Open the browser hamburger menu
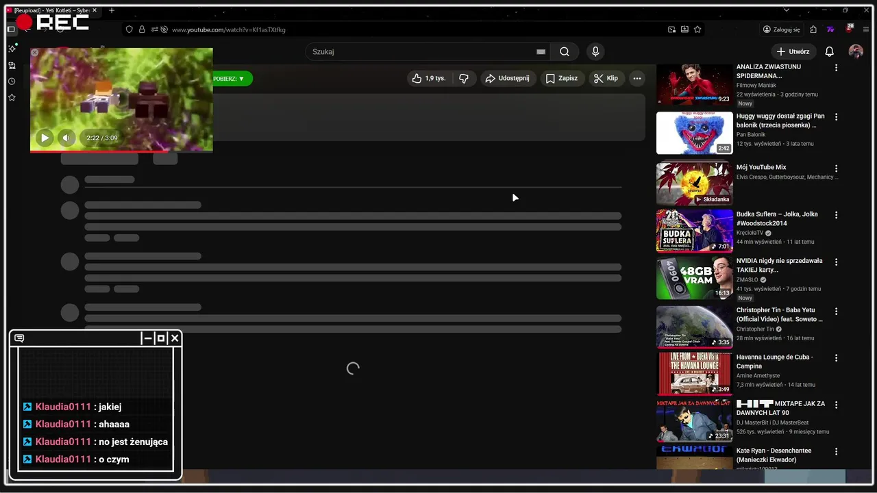Image resolution: width=877 pixels, height=493 pixels. (x=866, y=29)
